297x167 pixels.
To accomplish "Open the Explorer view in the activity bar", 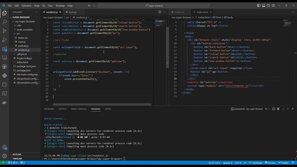I will [x=4, y=13].
